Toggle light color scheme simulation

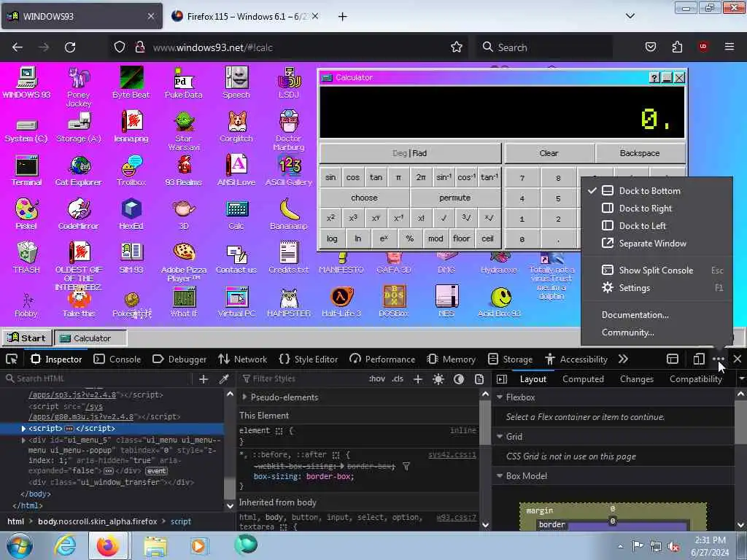point(438,379)
